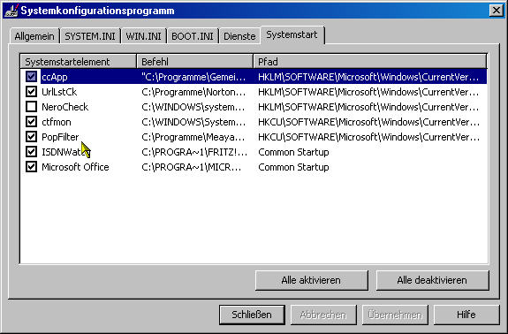
Task: Open the WIN.INI tab
Action: coord(143,36)
